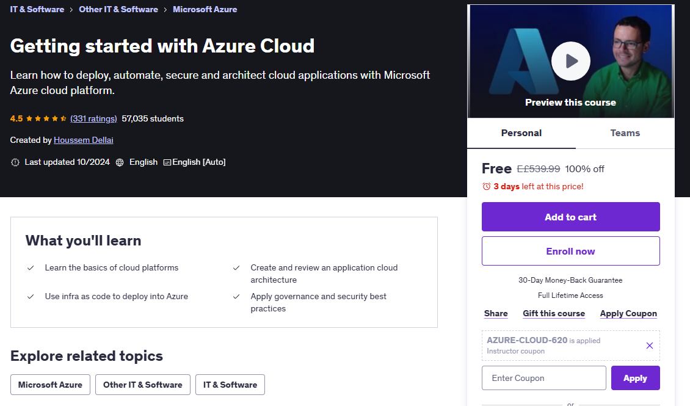This screenshot has width=690, height=406.
Task: Click the 'What you'll learn' heading
Action: point(83,241)
